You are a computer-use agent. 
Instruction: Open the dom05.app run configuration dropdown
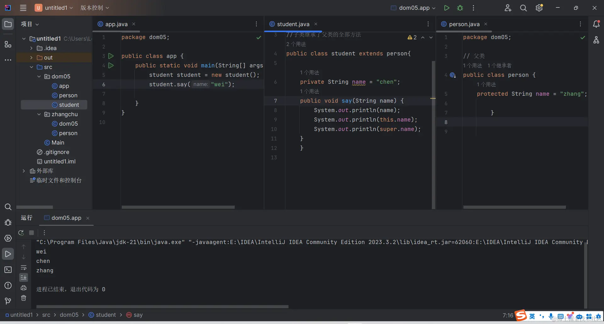click(x=413, y=8)
